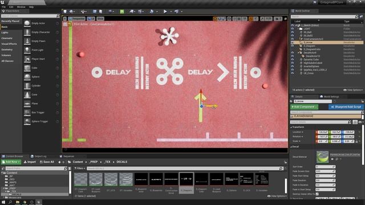Image resolution: width=365 pixels, height=205 pixels.
Task: Toggle visibility of CineCameraActor in outliner
Action: pos(293,39)
